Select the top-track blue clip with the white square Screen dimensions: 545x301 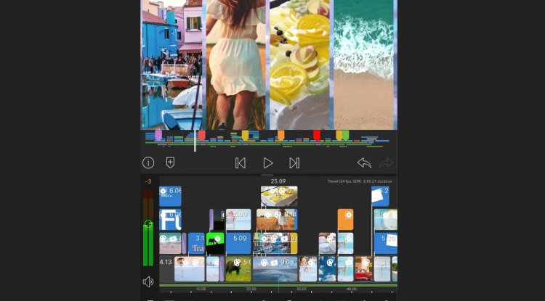380,197
